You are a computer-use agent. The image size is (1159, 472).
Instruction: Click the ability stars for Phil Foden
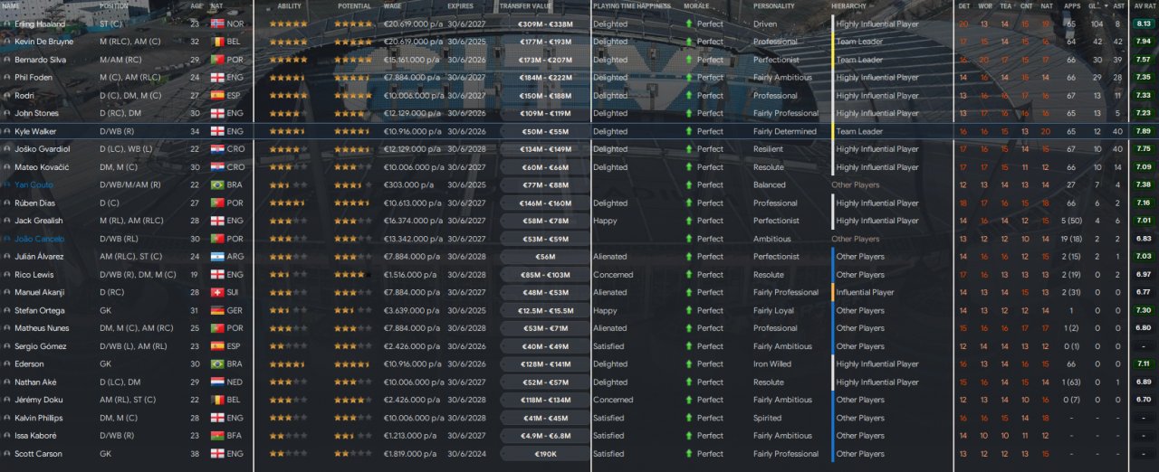click(x=288, y=78)
